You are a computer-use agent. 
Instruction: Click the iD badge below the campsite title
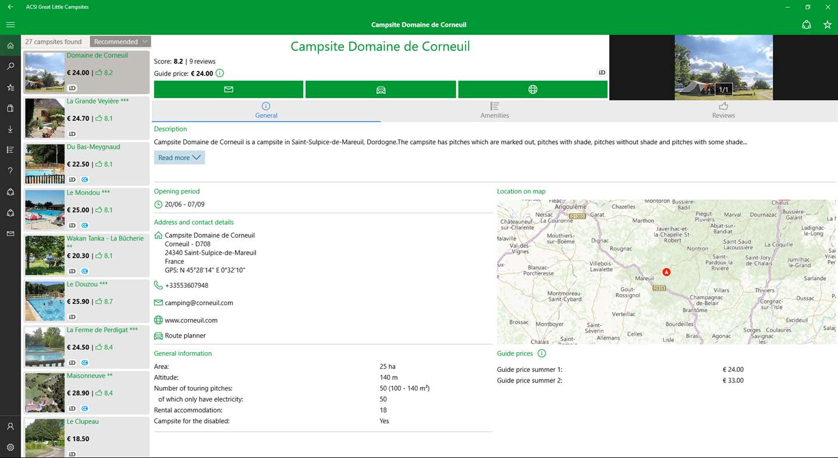coord(602,73)
